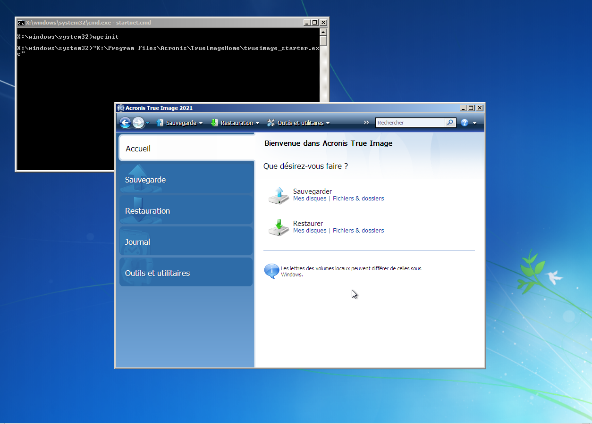The height and width of the screenshot is (424, 592).
Task: Click the cmd.exe window title bar icon
Action: 21,23
